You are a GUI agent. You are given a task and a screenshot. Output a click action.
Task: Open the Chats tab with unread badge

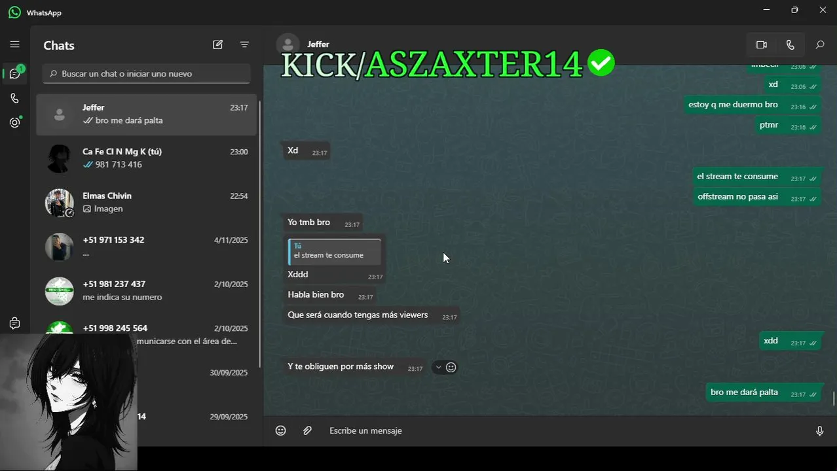(x=15, y=73)
